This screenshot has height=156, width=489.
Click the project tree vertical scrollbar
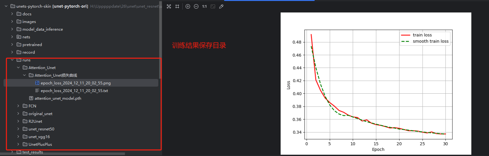pos(160,40)
